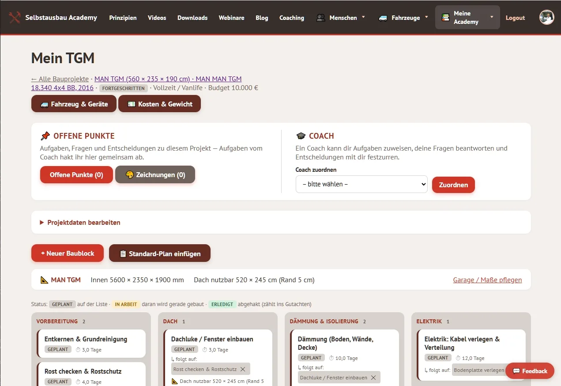561x386 pixels.
Task: Go to Prinzipien in the navigation
Action: [x=123, y=18]
